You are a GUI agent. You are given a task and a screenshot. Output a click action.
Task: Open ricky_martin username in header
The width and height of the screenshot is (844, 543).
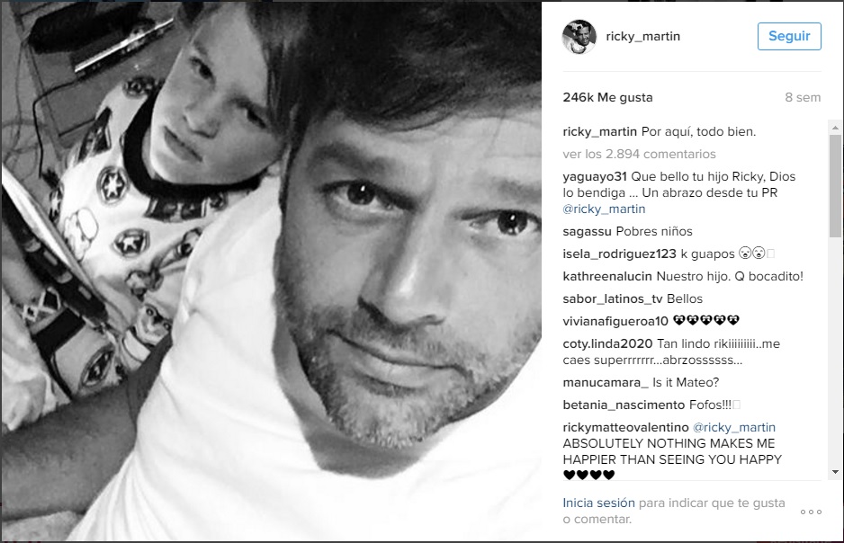(x=642, y=37)
